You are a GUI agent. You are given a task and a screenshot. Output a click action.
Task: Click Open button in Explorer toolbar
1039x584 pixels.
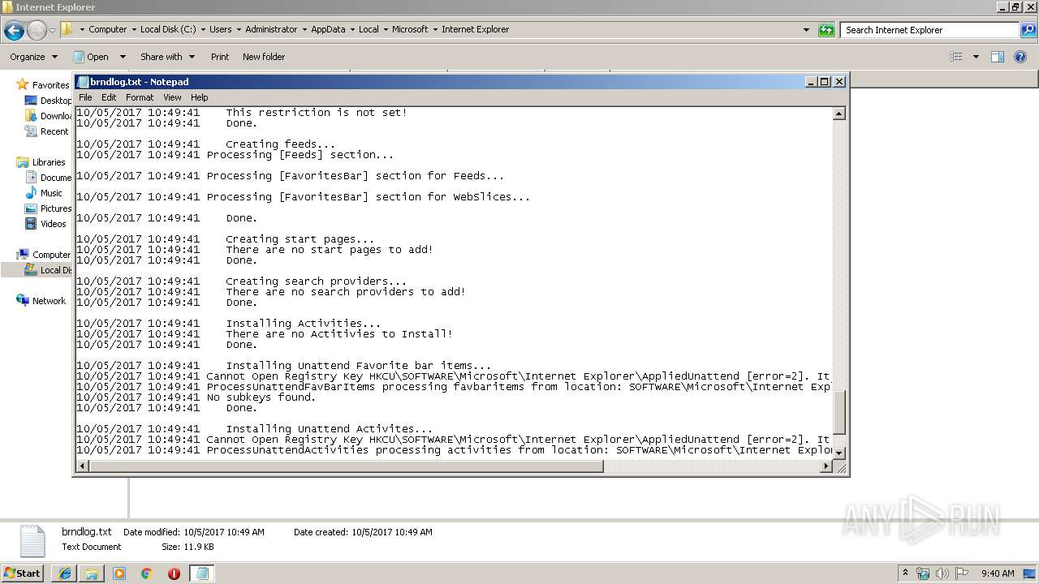[x=92, y=57]
